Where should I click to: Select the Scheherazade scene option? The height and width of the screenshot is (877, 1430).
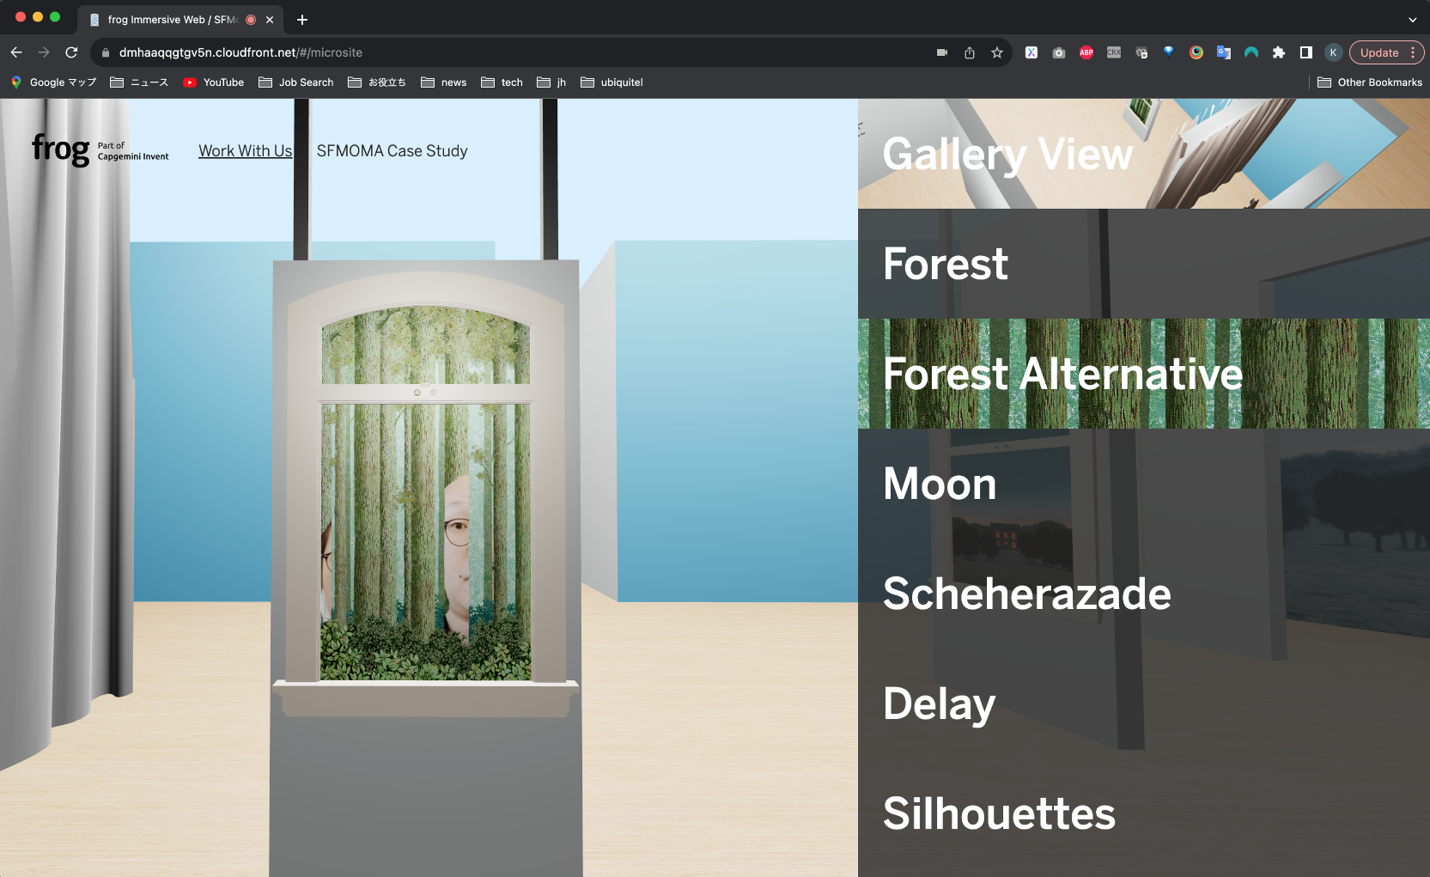(x=1144, y=594)
